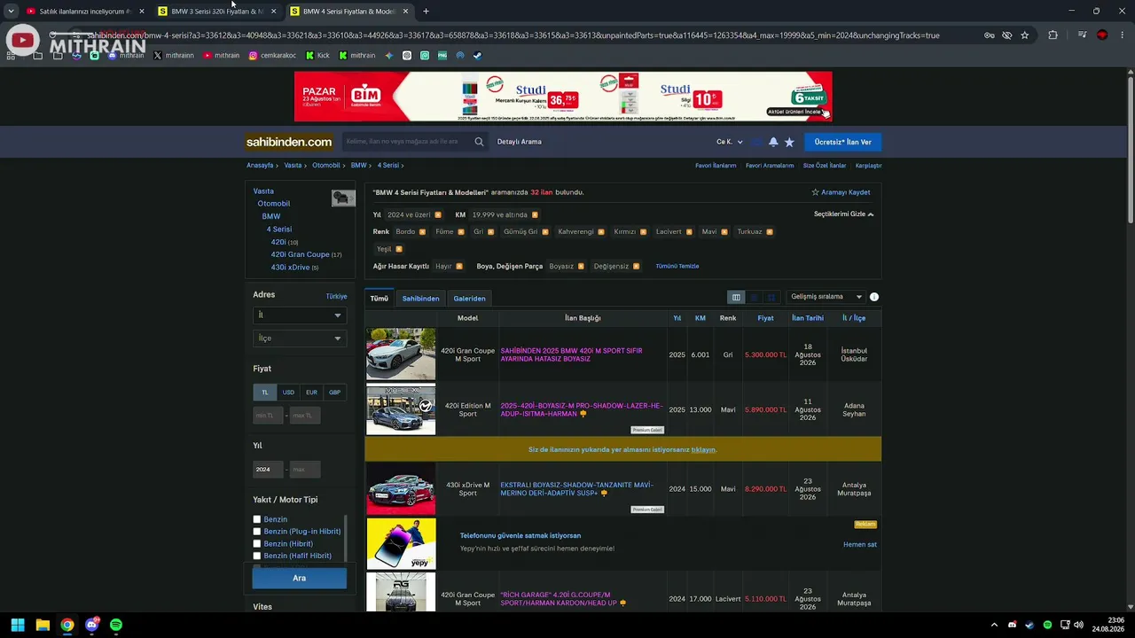Viewport: 1135px width, 638px height.
Task: Select GBP as price currency
Action: pyautogui.click(x=334, y=392)
